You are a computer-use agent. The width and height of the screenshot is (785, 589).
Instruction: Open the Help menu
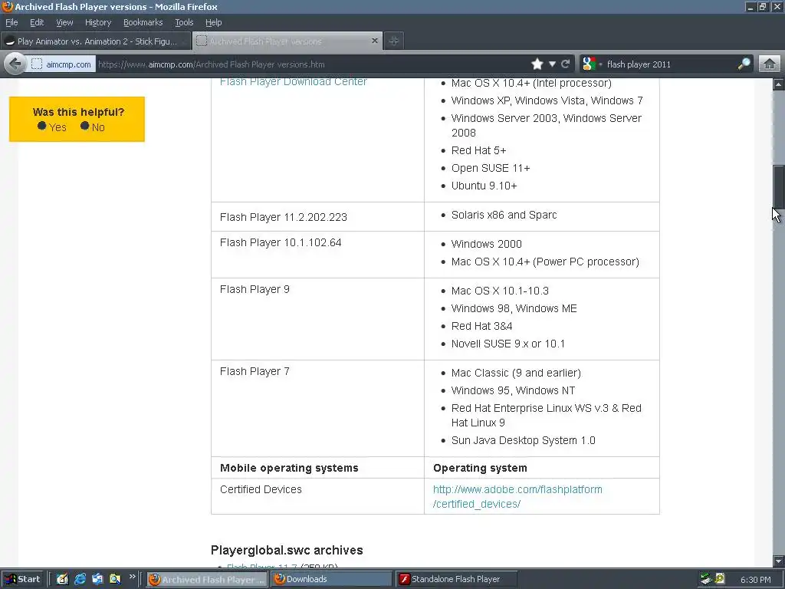pyautogui.click(x=213, y=22)
